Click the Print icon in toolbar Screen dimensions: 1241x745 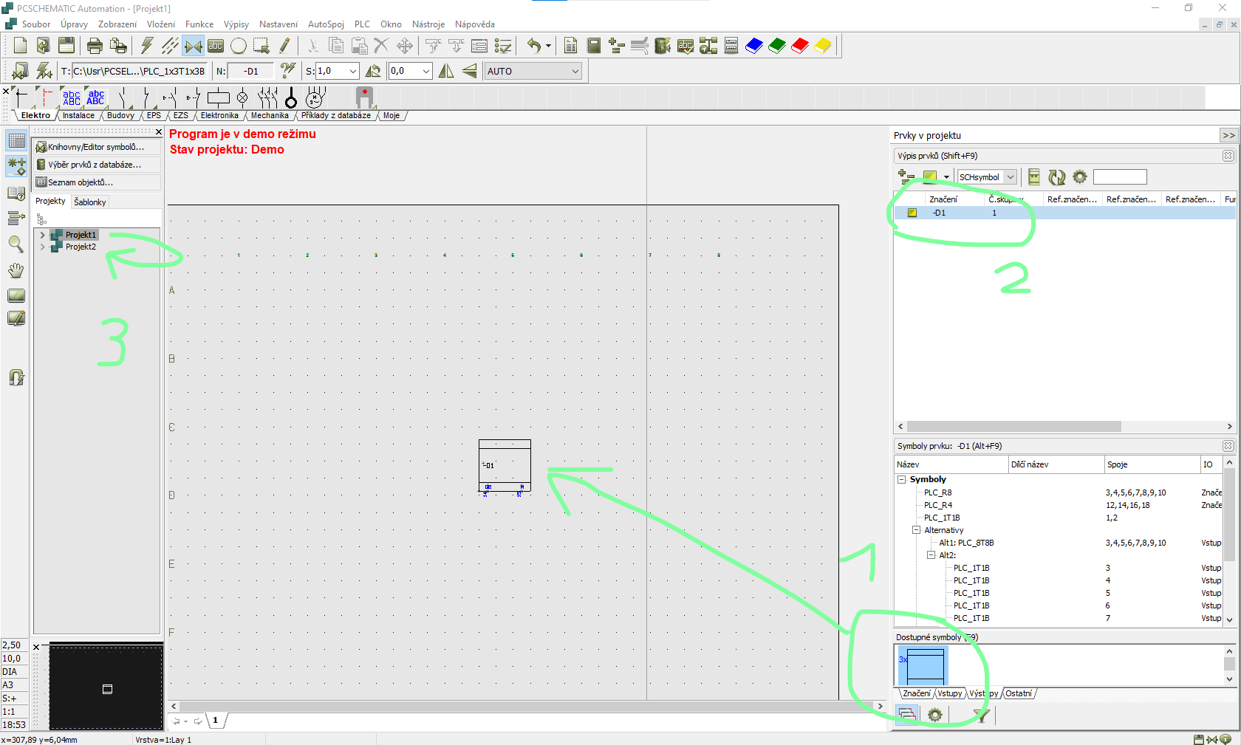95,46
